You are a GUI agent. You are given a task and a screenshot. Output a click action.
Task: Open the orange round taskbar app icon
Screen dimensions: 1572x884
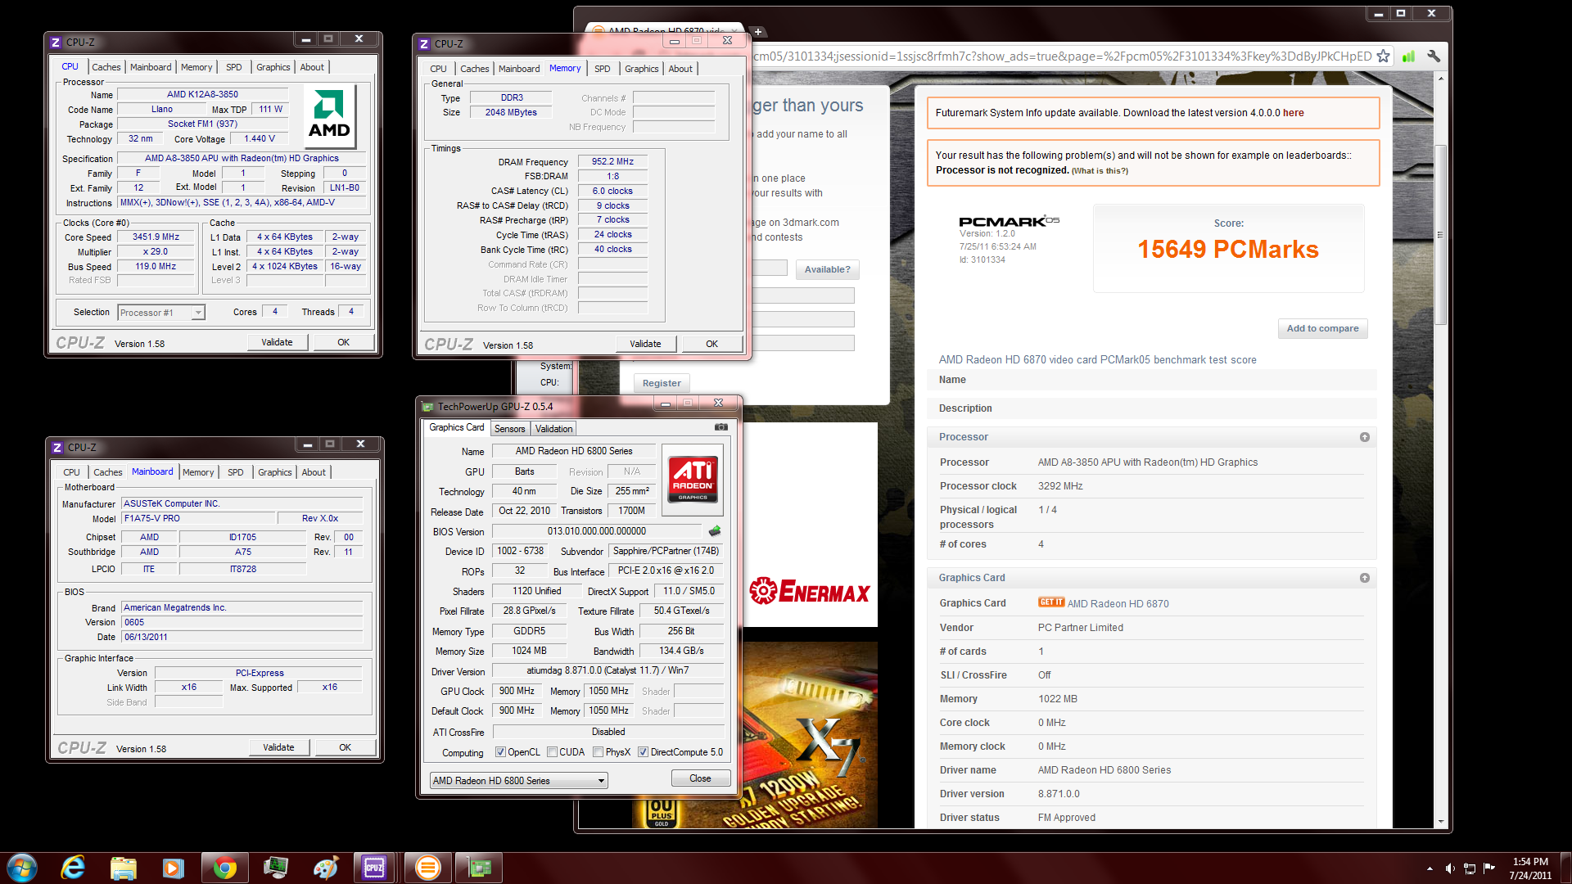click(427, 868)
